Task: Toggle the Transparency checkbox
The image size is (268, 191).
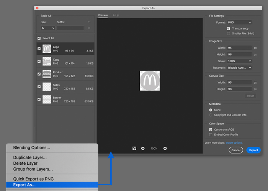Action: click(229, 29)
